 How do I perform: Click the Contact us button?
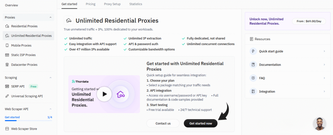(163, 123)
